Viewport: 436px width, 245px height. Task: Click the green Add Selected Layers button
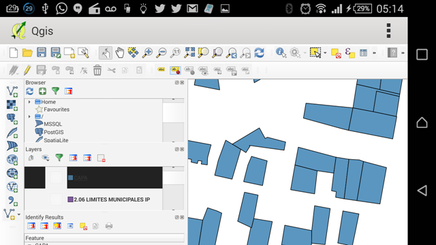tap(42, 91)
